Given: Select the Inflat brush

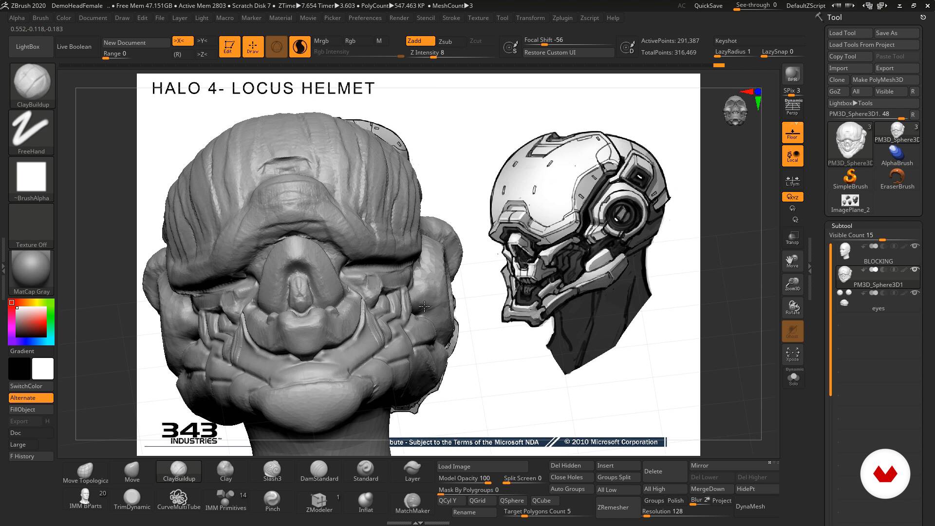Looking at the screenshot, I should (x=366, y=502).
